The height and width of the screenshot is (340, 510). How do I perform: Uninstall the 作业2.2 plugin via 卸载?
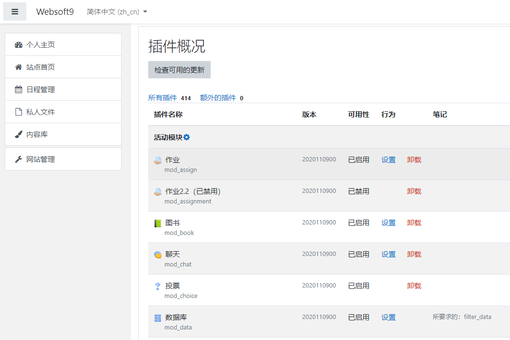point(414,191)
